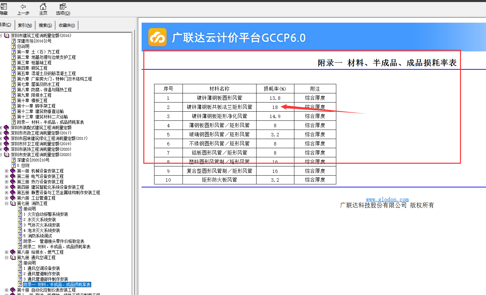Click 0 总则 topic under 安装工程
The width and height of the screenshot is (486, 295).
click(x=23, y=165)
